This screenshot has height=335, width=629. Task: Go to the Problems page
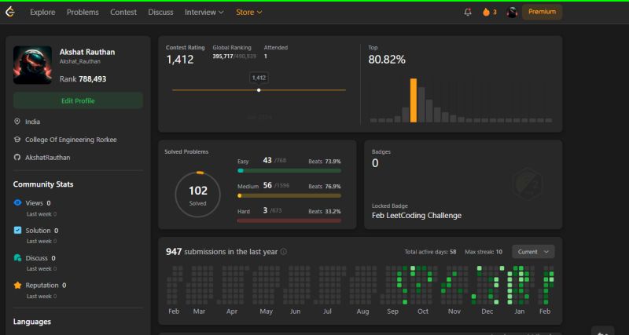click(x=83, y=12)
